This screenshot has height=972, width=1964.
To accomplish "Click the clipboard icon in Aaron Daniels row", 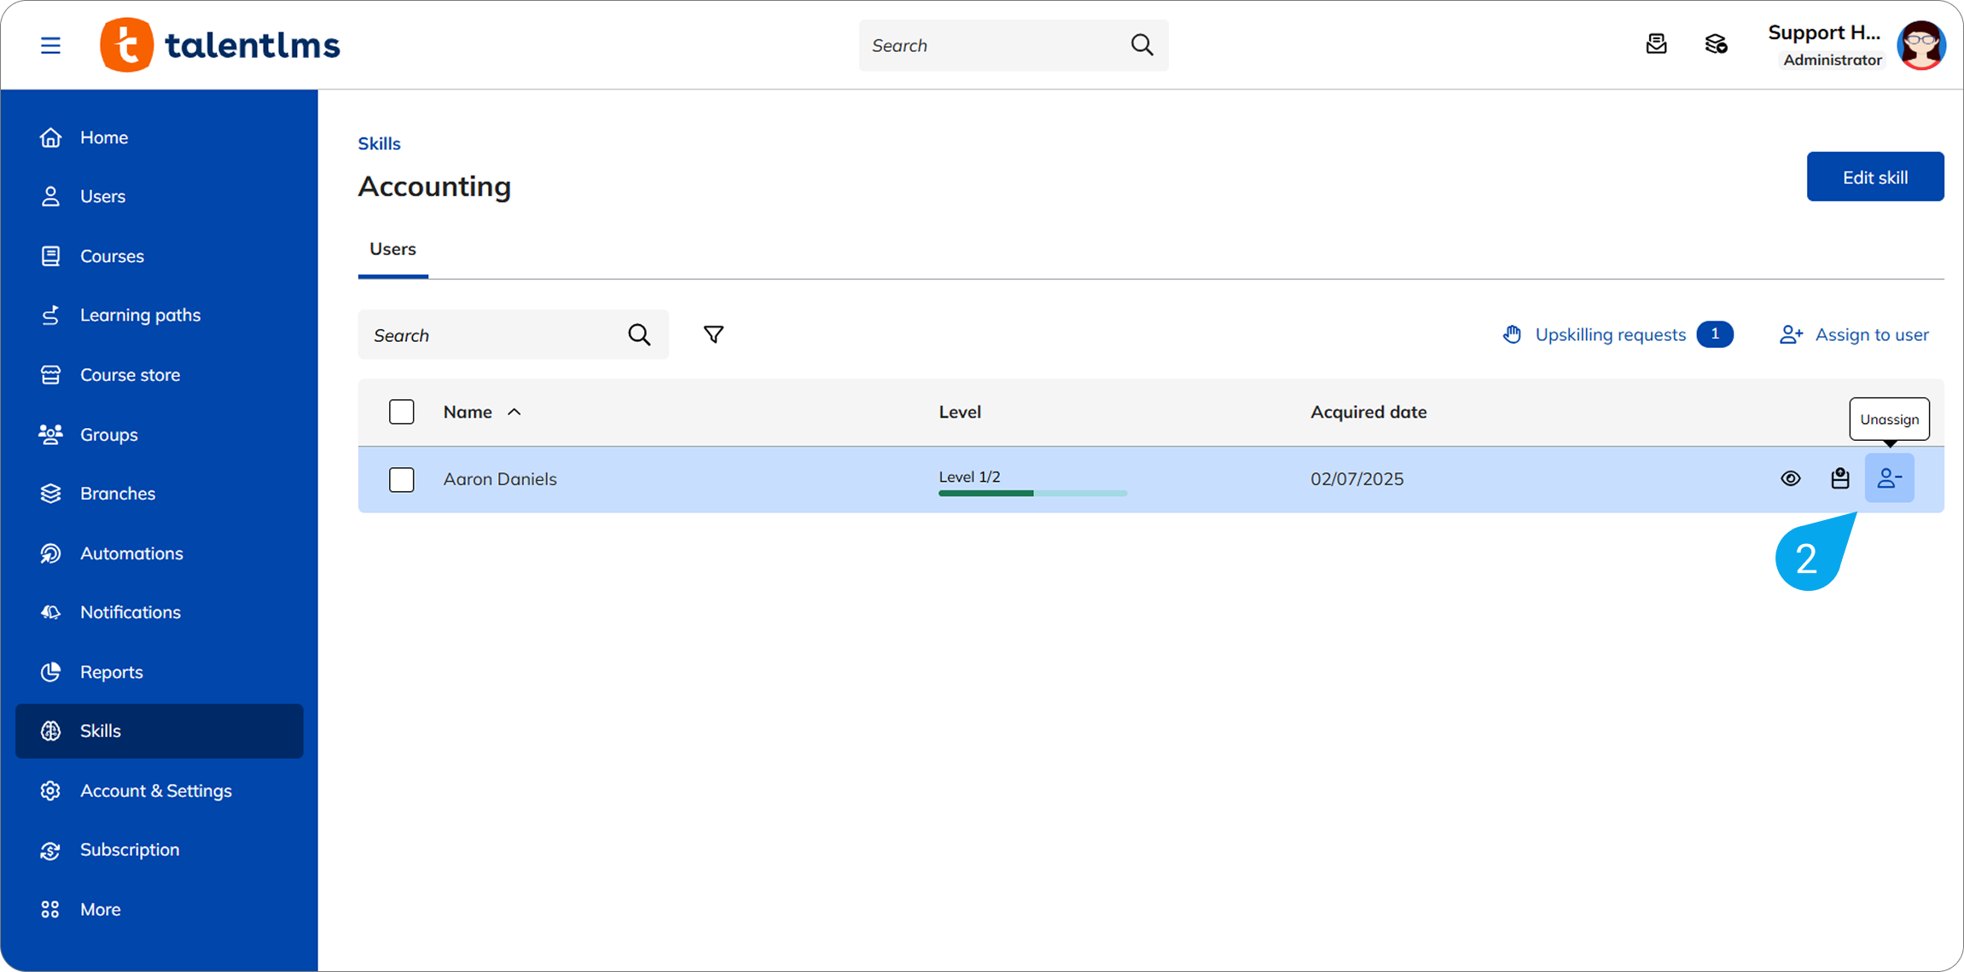I will pyautogui.click(x=1839, y=478).
